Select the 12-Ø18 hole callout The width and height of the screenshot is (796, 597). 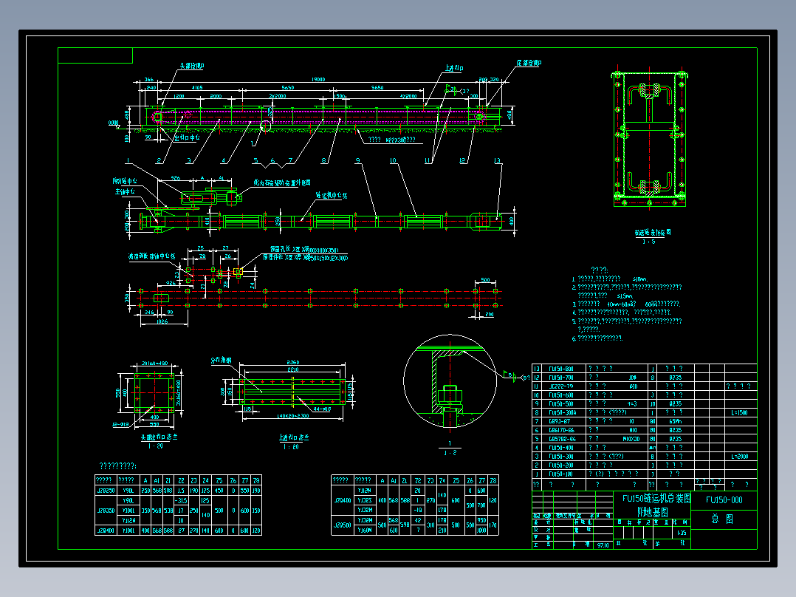(x=121, y=425)
